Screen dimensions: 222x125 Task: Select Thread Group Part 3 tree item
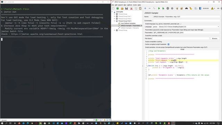[x=125, y=21]
